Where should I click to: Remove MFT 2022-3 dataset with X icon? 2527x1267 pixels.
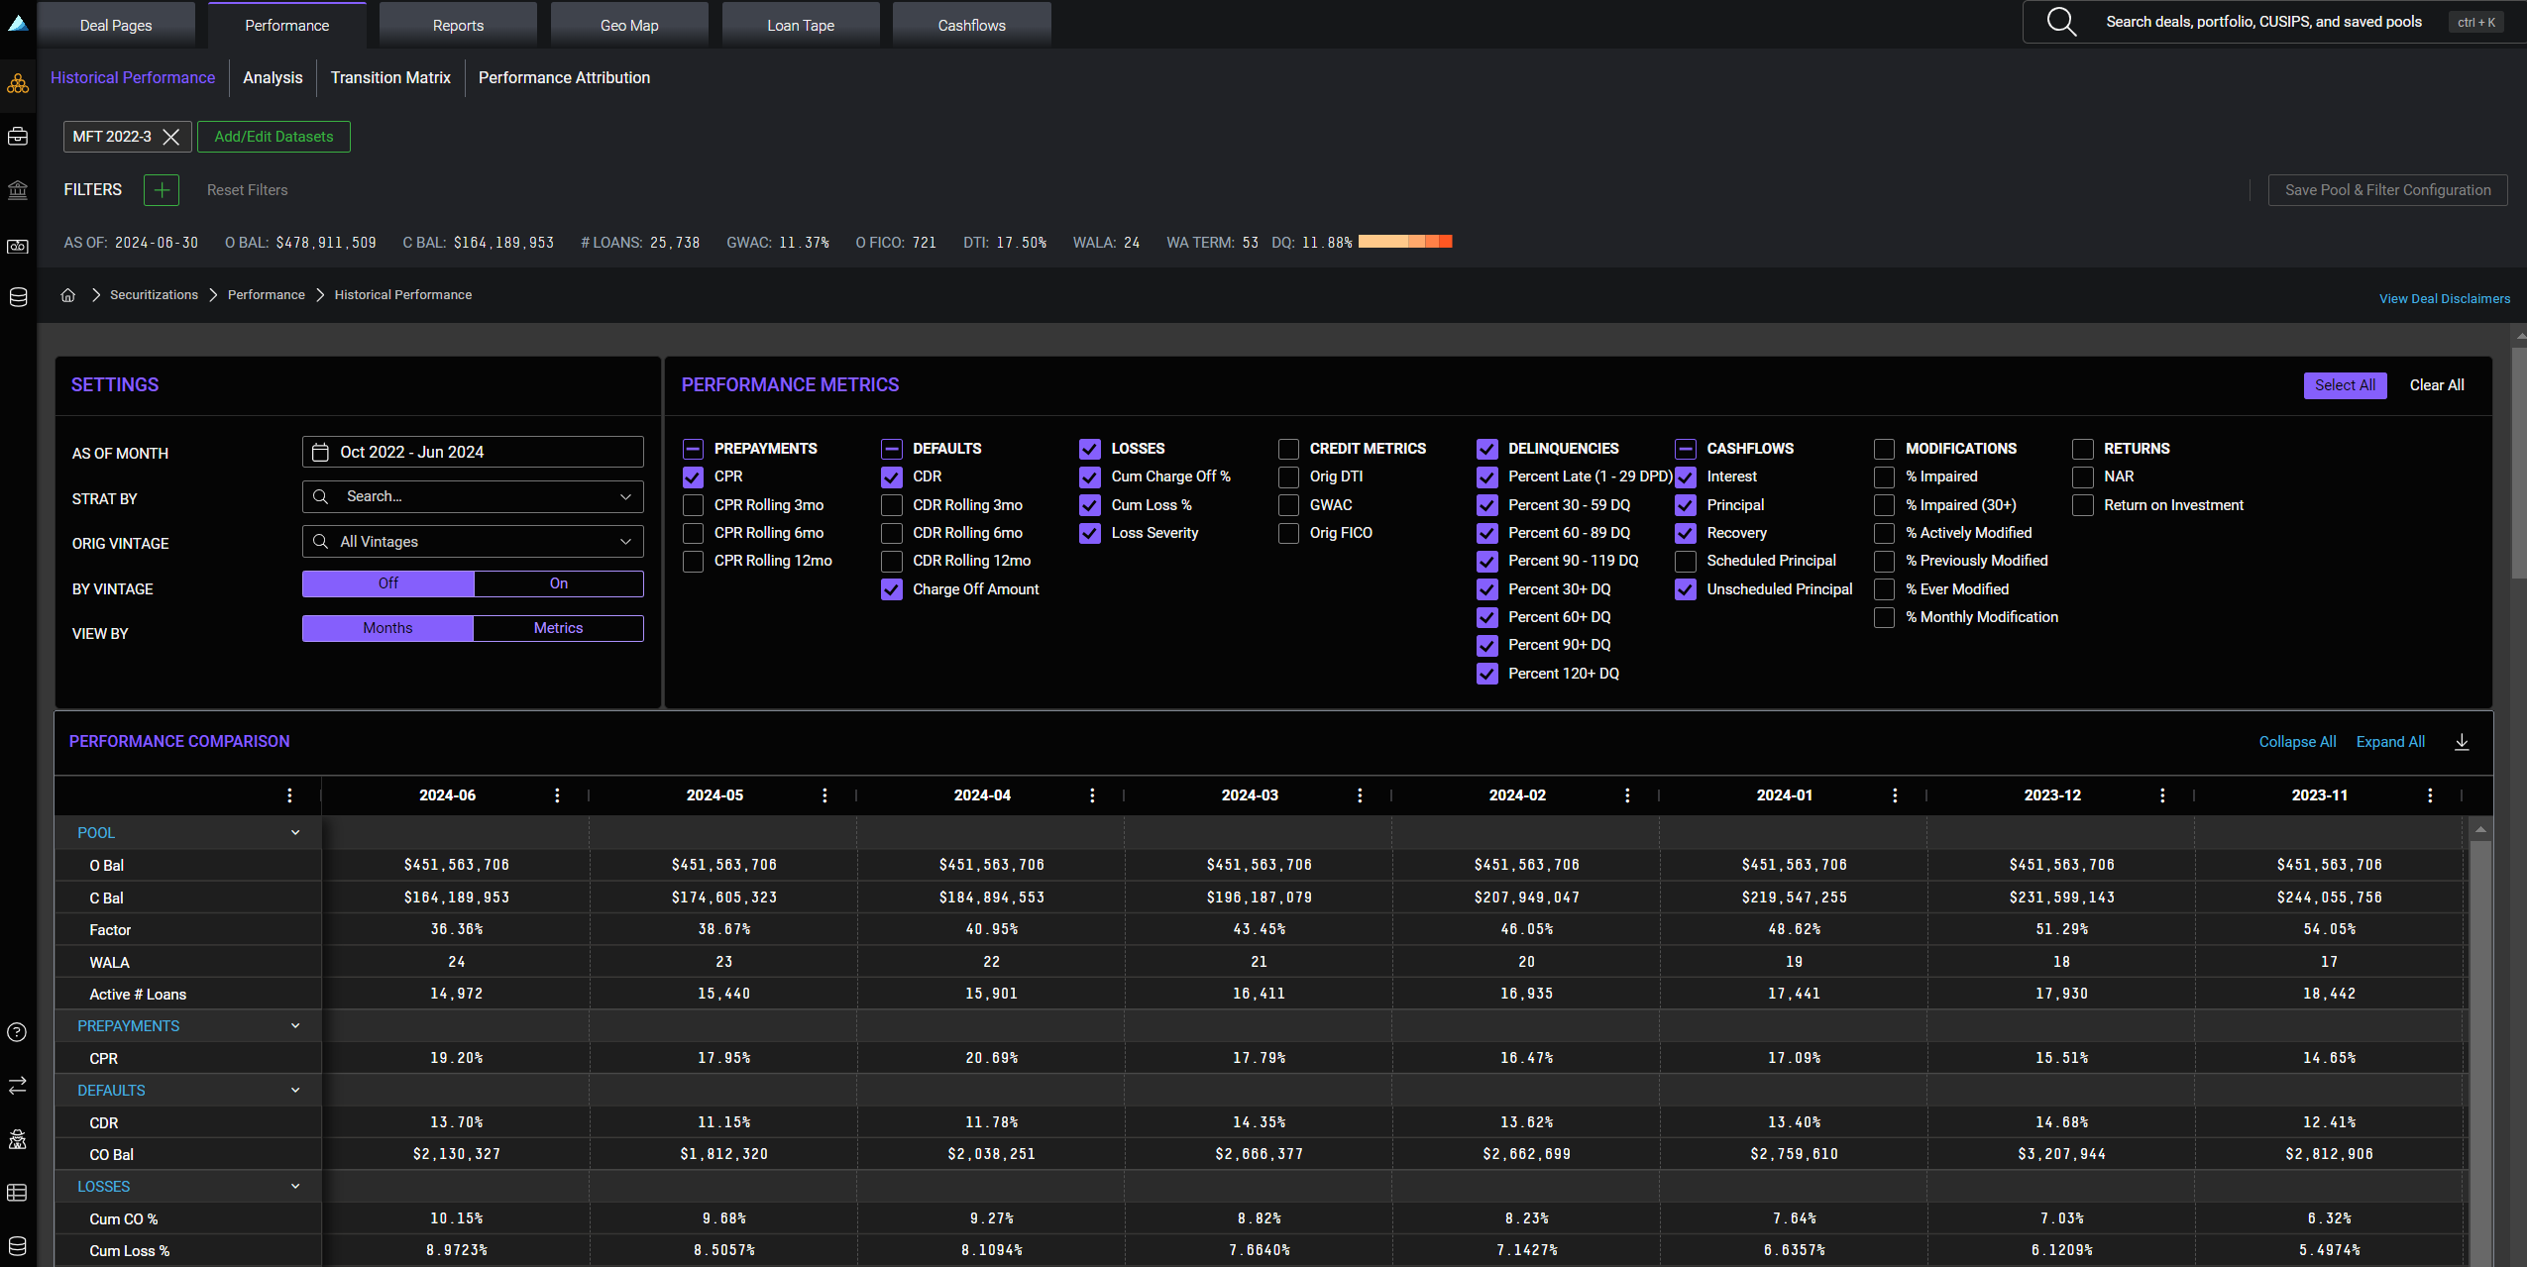(171, 137)
